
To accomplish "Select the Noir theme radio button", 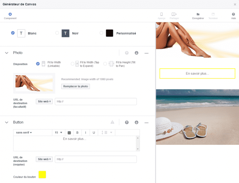I will pyautogui.click(x=57, y=33).
